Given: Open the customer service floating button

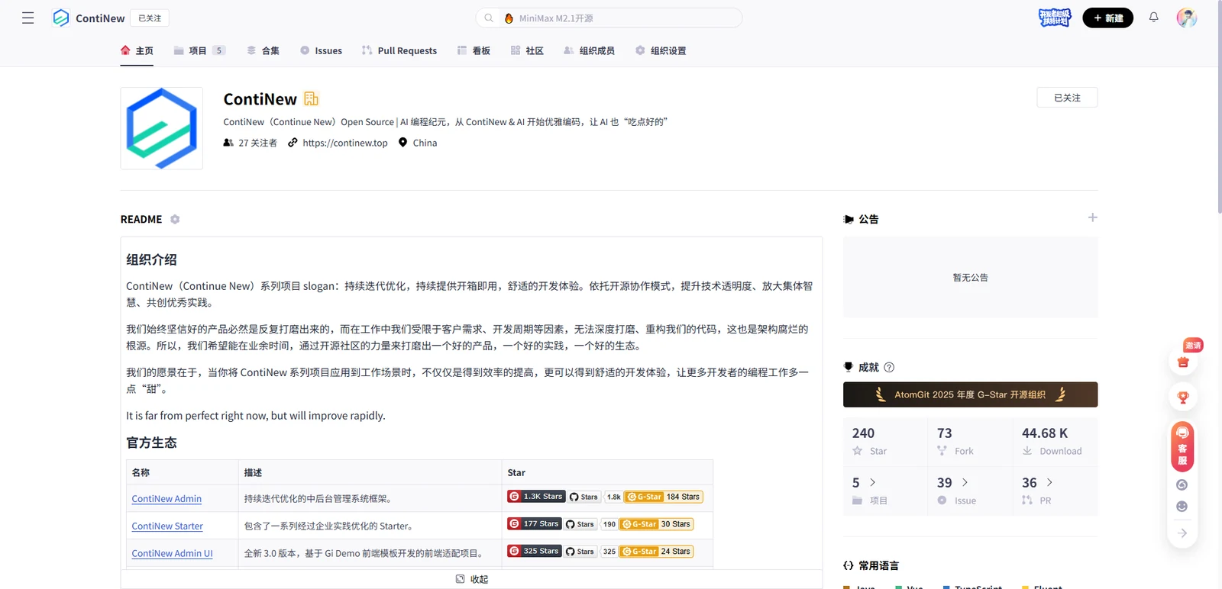Looking at the screenshot, I should pos(1182,446).
